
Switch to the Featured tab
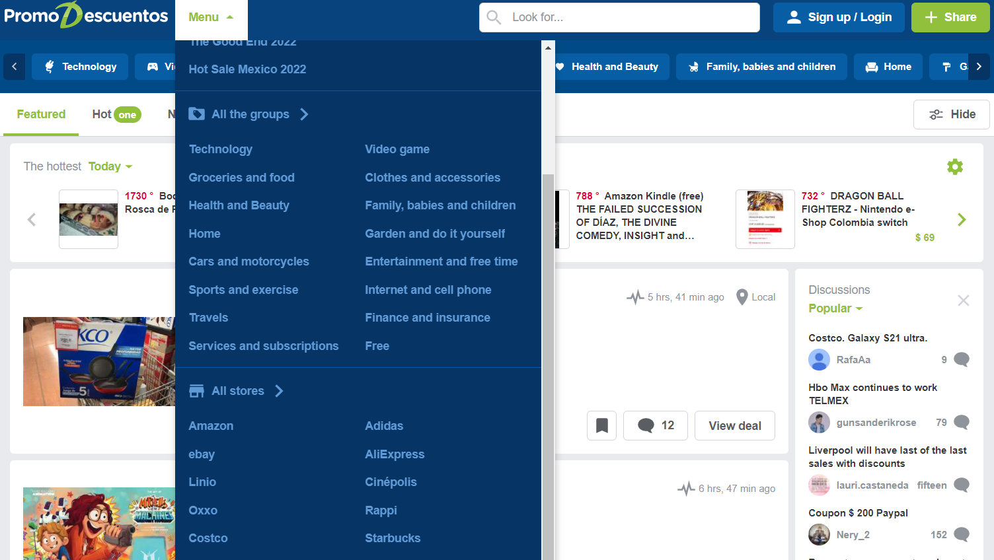click(41, 114)
